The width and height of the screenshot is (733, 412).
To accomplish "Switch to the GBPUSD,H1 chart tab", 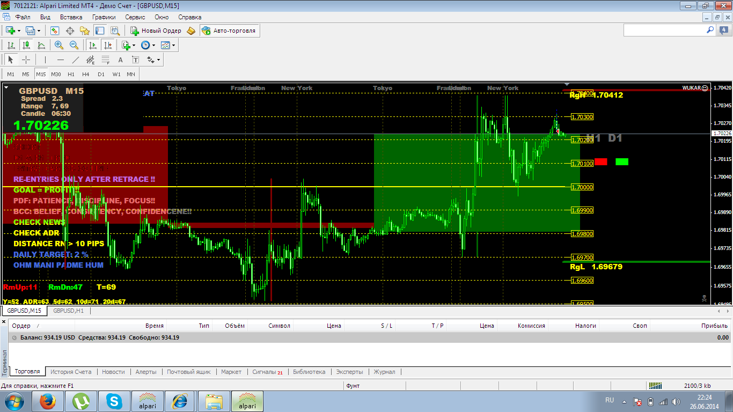I will click(x=68, y=311).
